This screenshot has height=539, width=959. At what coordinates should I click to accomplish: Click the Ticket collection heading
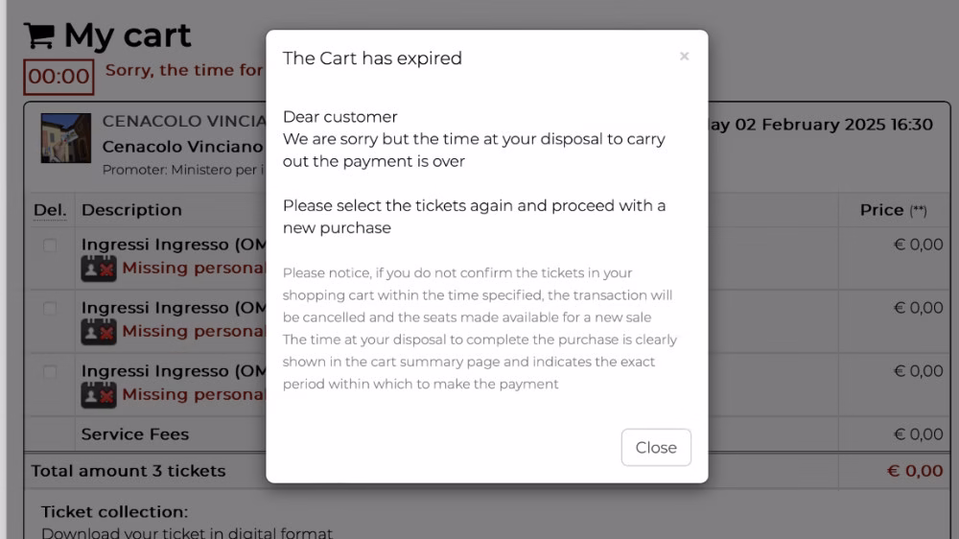(114, 512)
